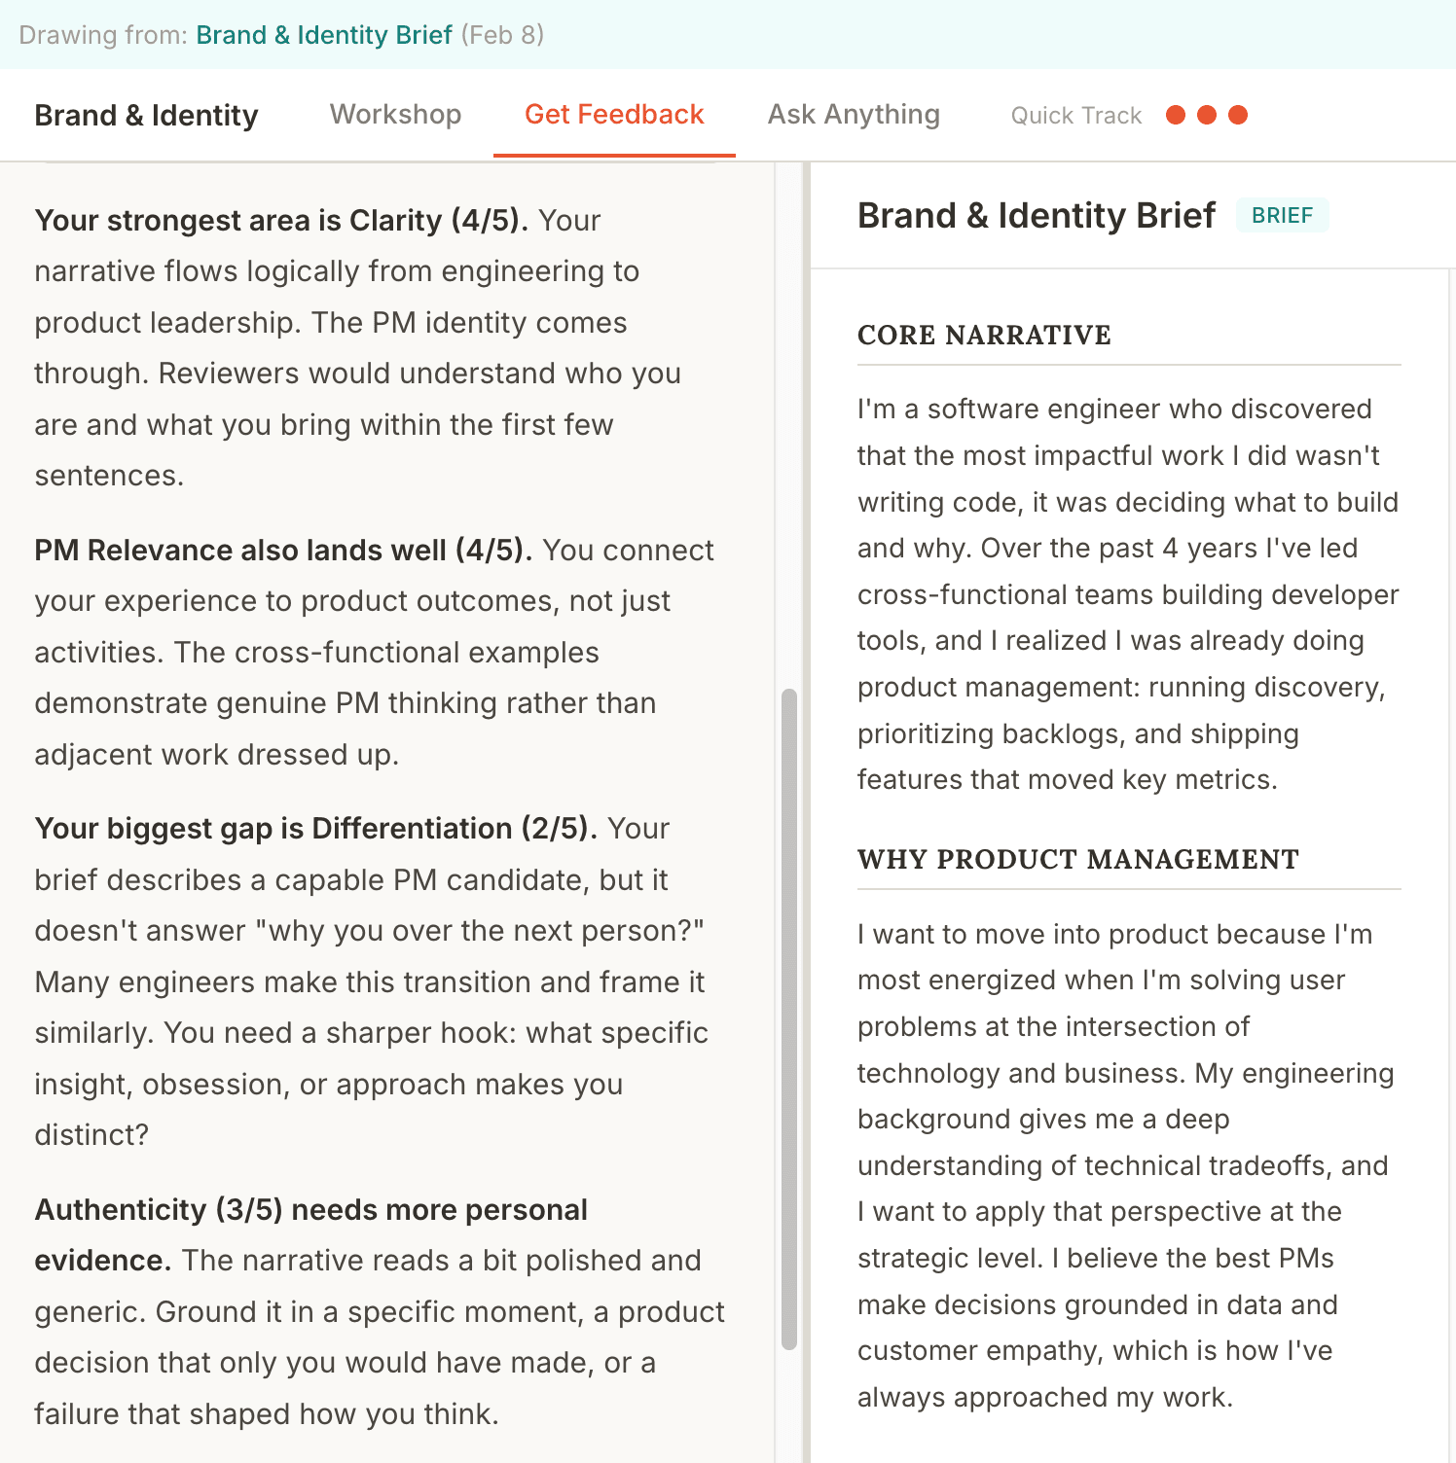The width and height of the screenshot is (1456, 1463).
Task: Click the WHY PRODUCT MANAGEMENT heading
Action: point(1077,859)
